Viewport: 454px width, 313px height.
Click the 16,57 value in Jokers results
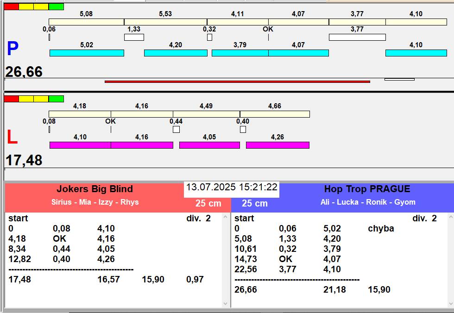pos(108,280)
